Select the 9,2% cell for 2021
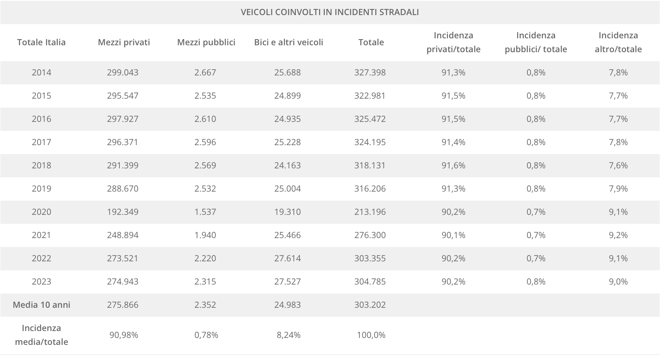This screenshot has width=661, height=362. click(x=618, y=235)
